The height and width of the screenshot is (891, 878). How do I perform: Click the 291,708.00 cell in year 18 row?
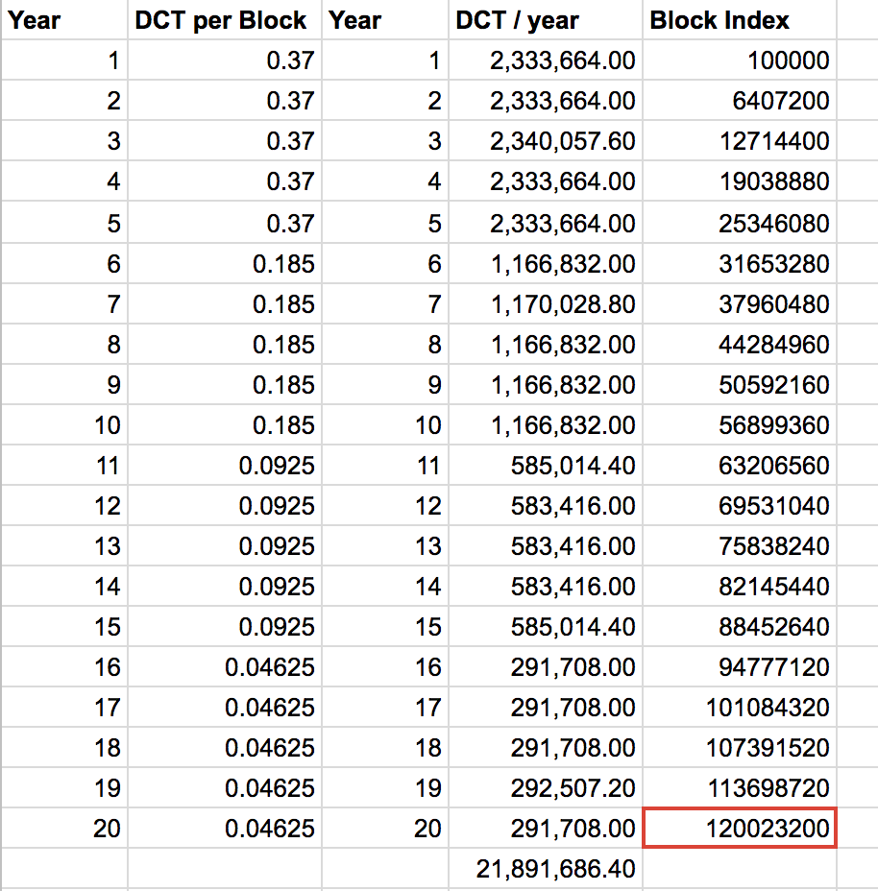pyautogui.click(x=546, y=748)
